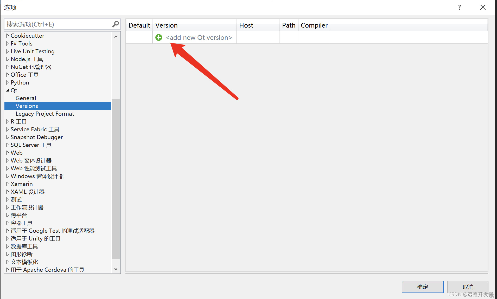Select General under Qt
The height and width of the screenshot is (299, 497).
(x=26, y=98)
